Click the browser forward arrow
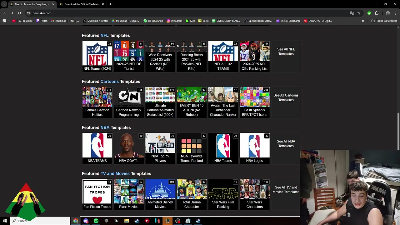This screenshot has width=400, height=225. coord(12,13)
